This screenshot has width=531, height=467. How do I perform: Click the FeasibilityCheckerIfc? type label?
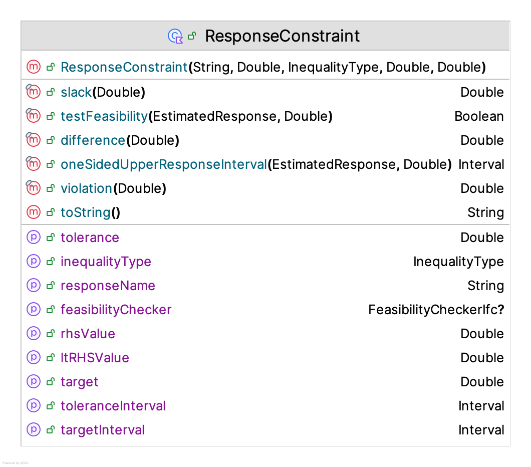[436, 310]
